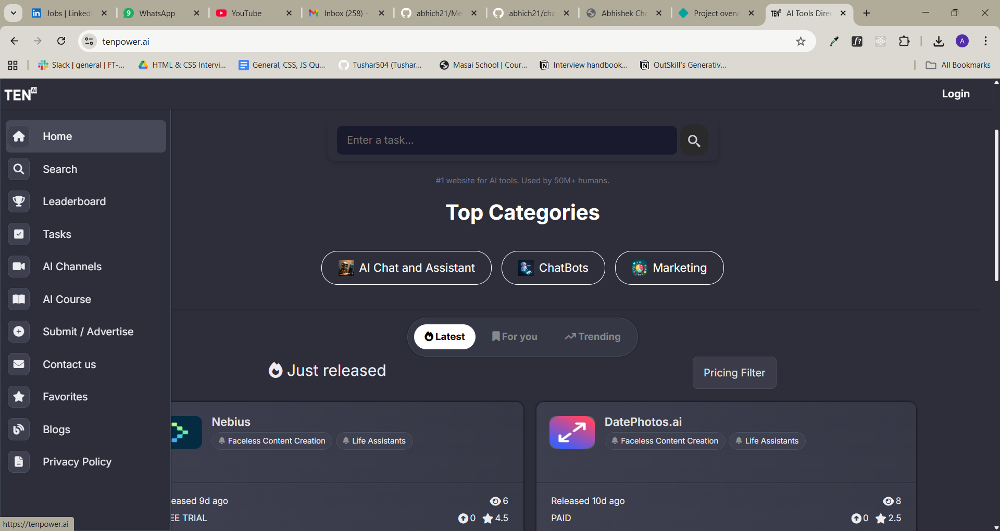The image size is (1000, 531).
Task: Expand the tab search chevron dropdown
Action: click(x=13, y=13)
